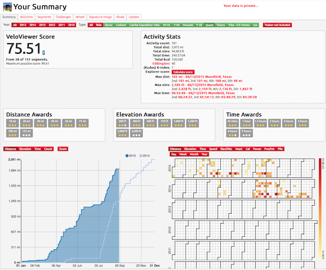Select the 3,000 ft elevation award badge
The height and width of the screenshot is (270, 326).
click(136, 133)
